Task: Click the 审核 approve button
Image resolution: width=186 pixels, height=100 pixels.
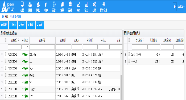Action: point(40,25)
